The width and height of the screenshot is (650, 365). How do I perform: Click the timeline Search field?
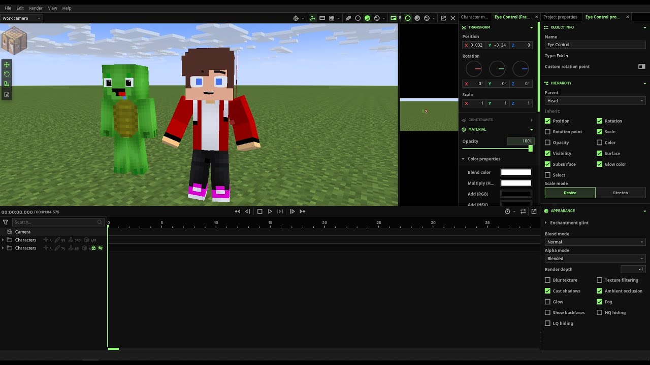(x=57, y=222)
